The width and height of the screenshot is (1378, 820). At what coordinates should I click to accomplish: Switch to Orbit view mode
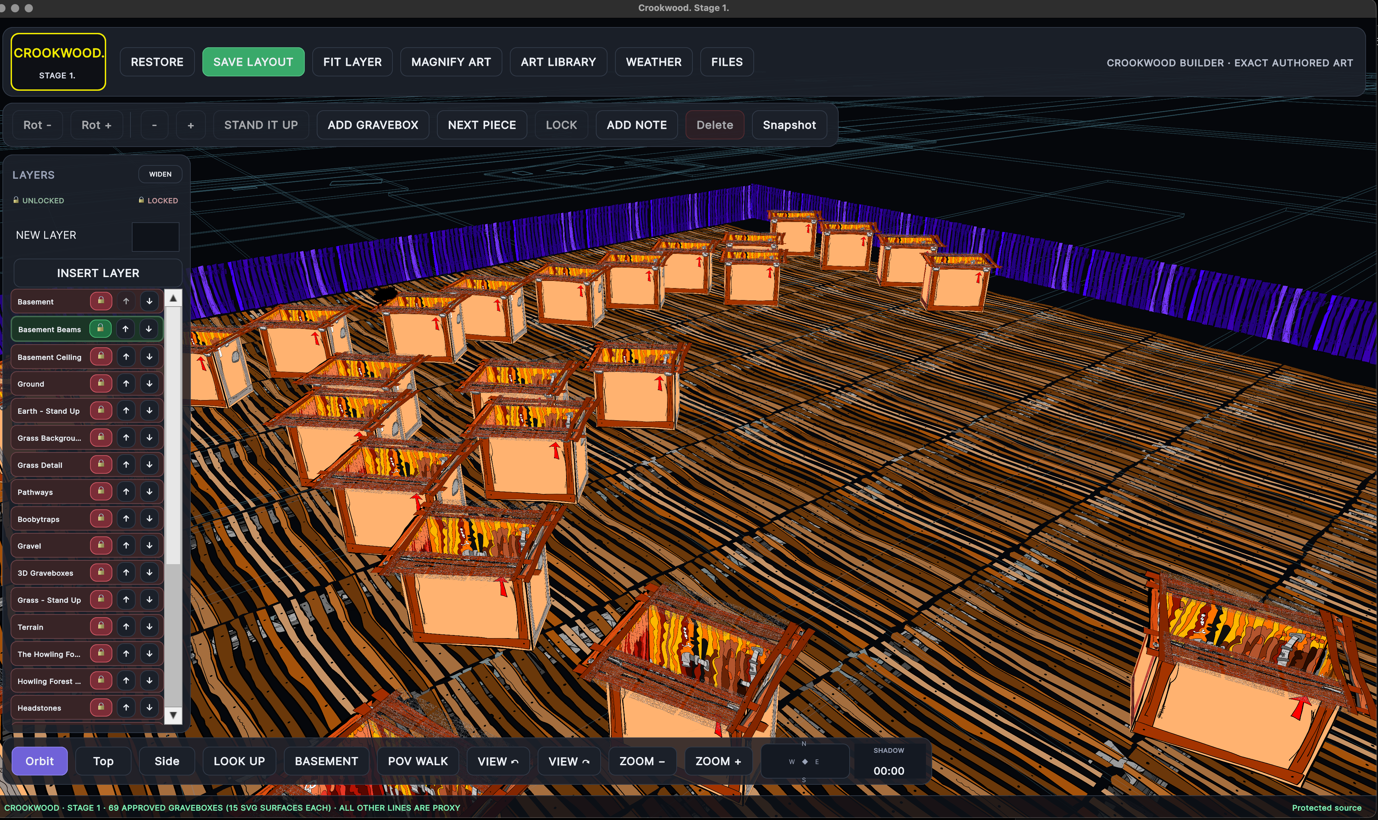coord(40,761)
